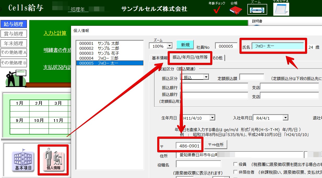Click the 氏名 name field
Viewport: 322px width, 178px height.
point(278,46)
